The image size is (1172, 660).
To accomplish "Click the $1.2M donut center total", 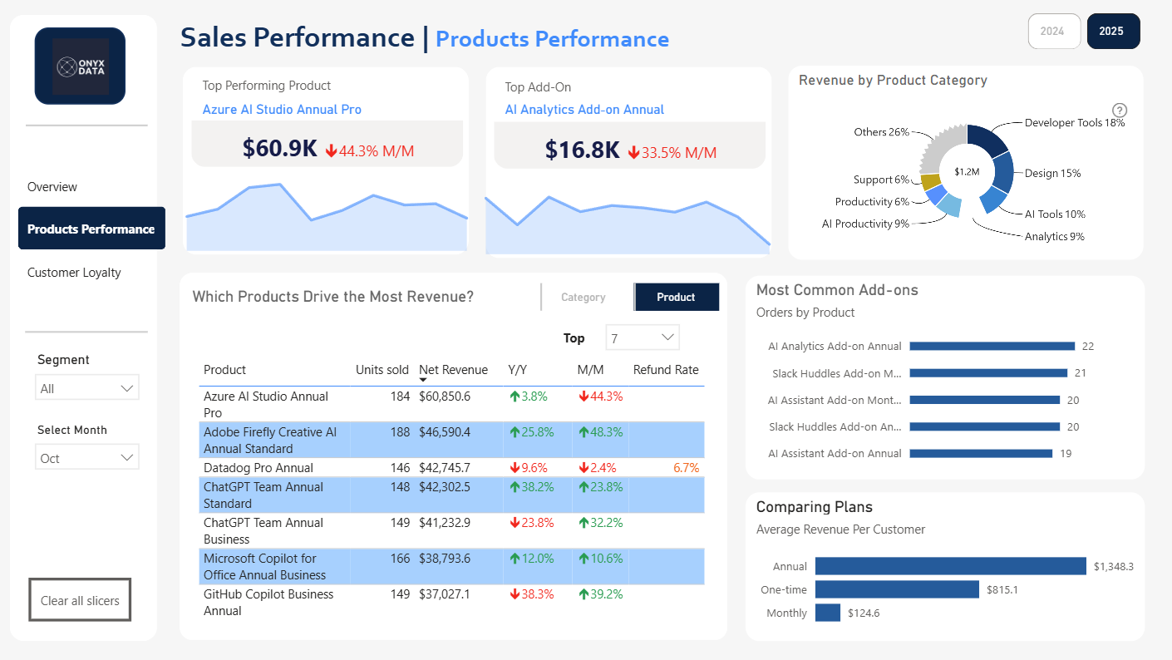I will point(967,172).
